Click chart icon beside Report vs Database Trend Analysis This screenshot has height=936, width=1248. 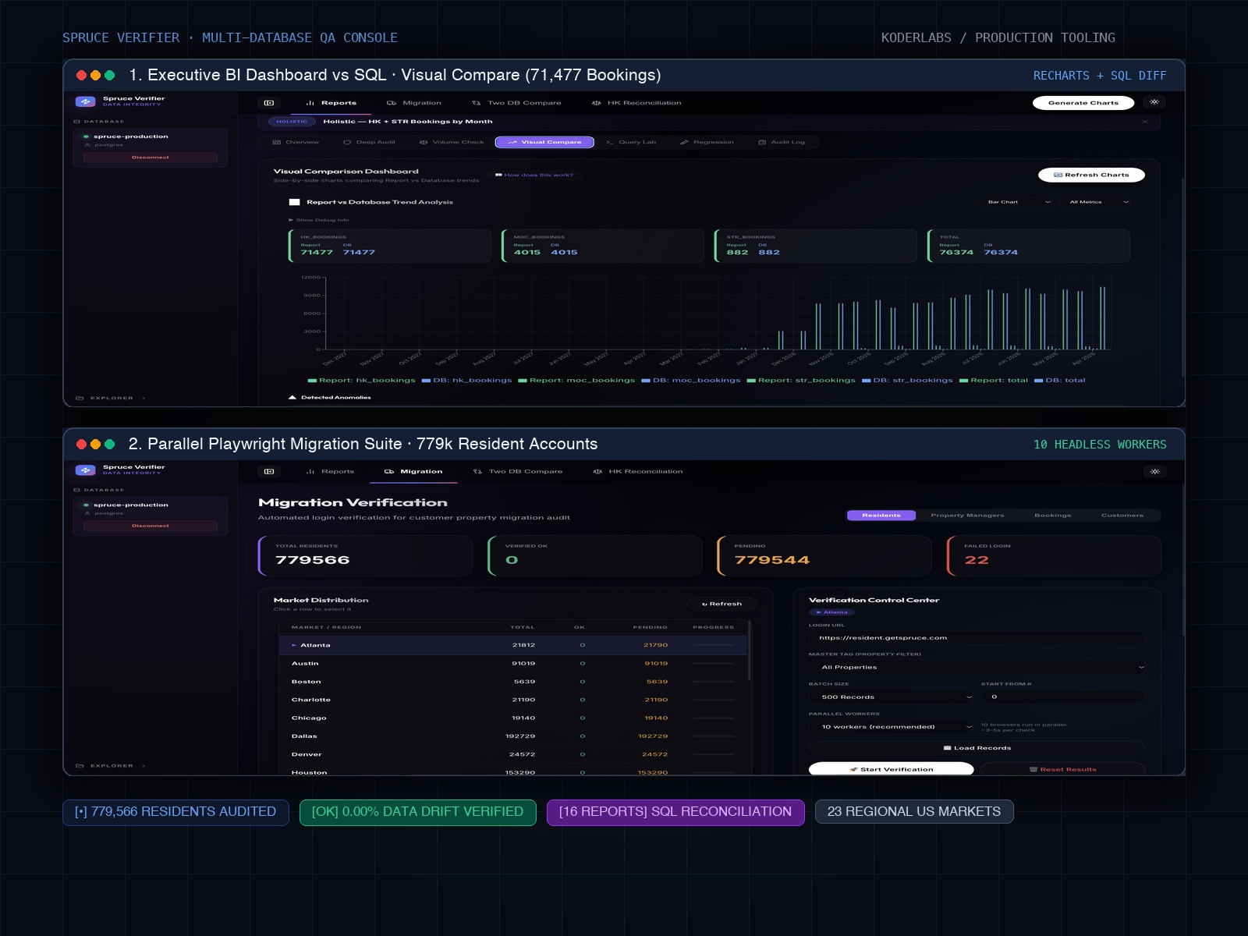295,202
